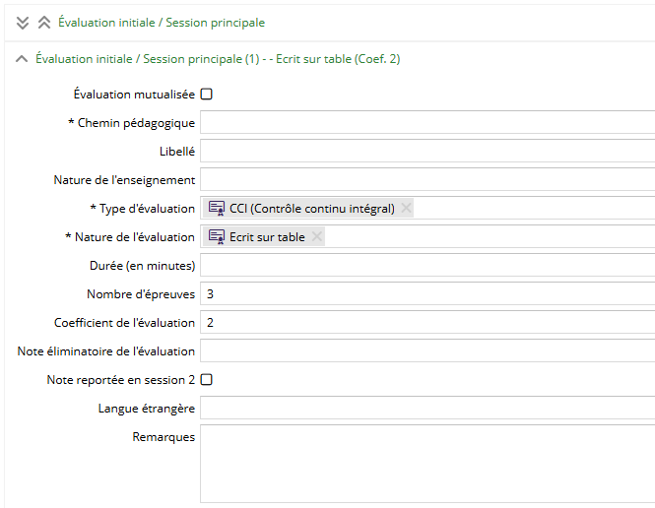Screen dimensions: 655x508
Task: Focus the Libellé text field
Action: pyautogui.click(x=427, y=151)
